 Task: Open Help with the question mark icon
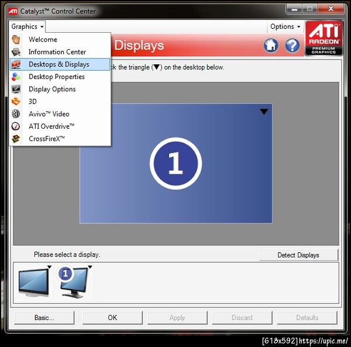point(292,46)
